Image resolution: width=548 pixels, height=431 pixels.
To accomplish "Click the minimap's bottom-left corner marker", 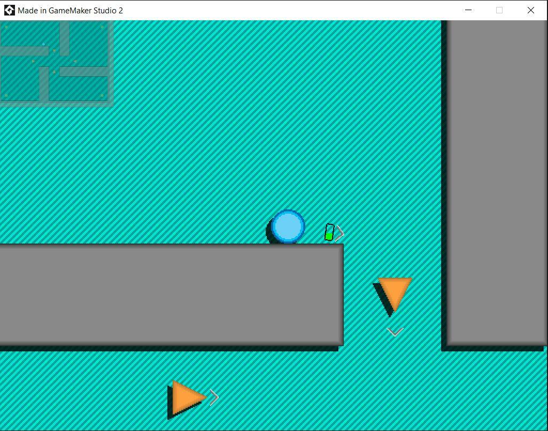I will click(x=6, y=96).
